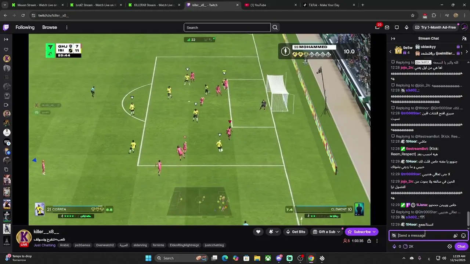Switch to broif2 Stream tab

(95, 5)
